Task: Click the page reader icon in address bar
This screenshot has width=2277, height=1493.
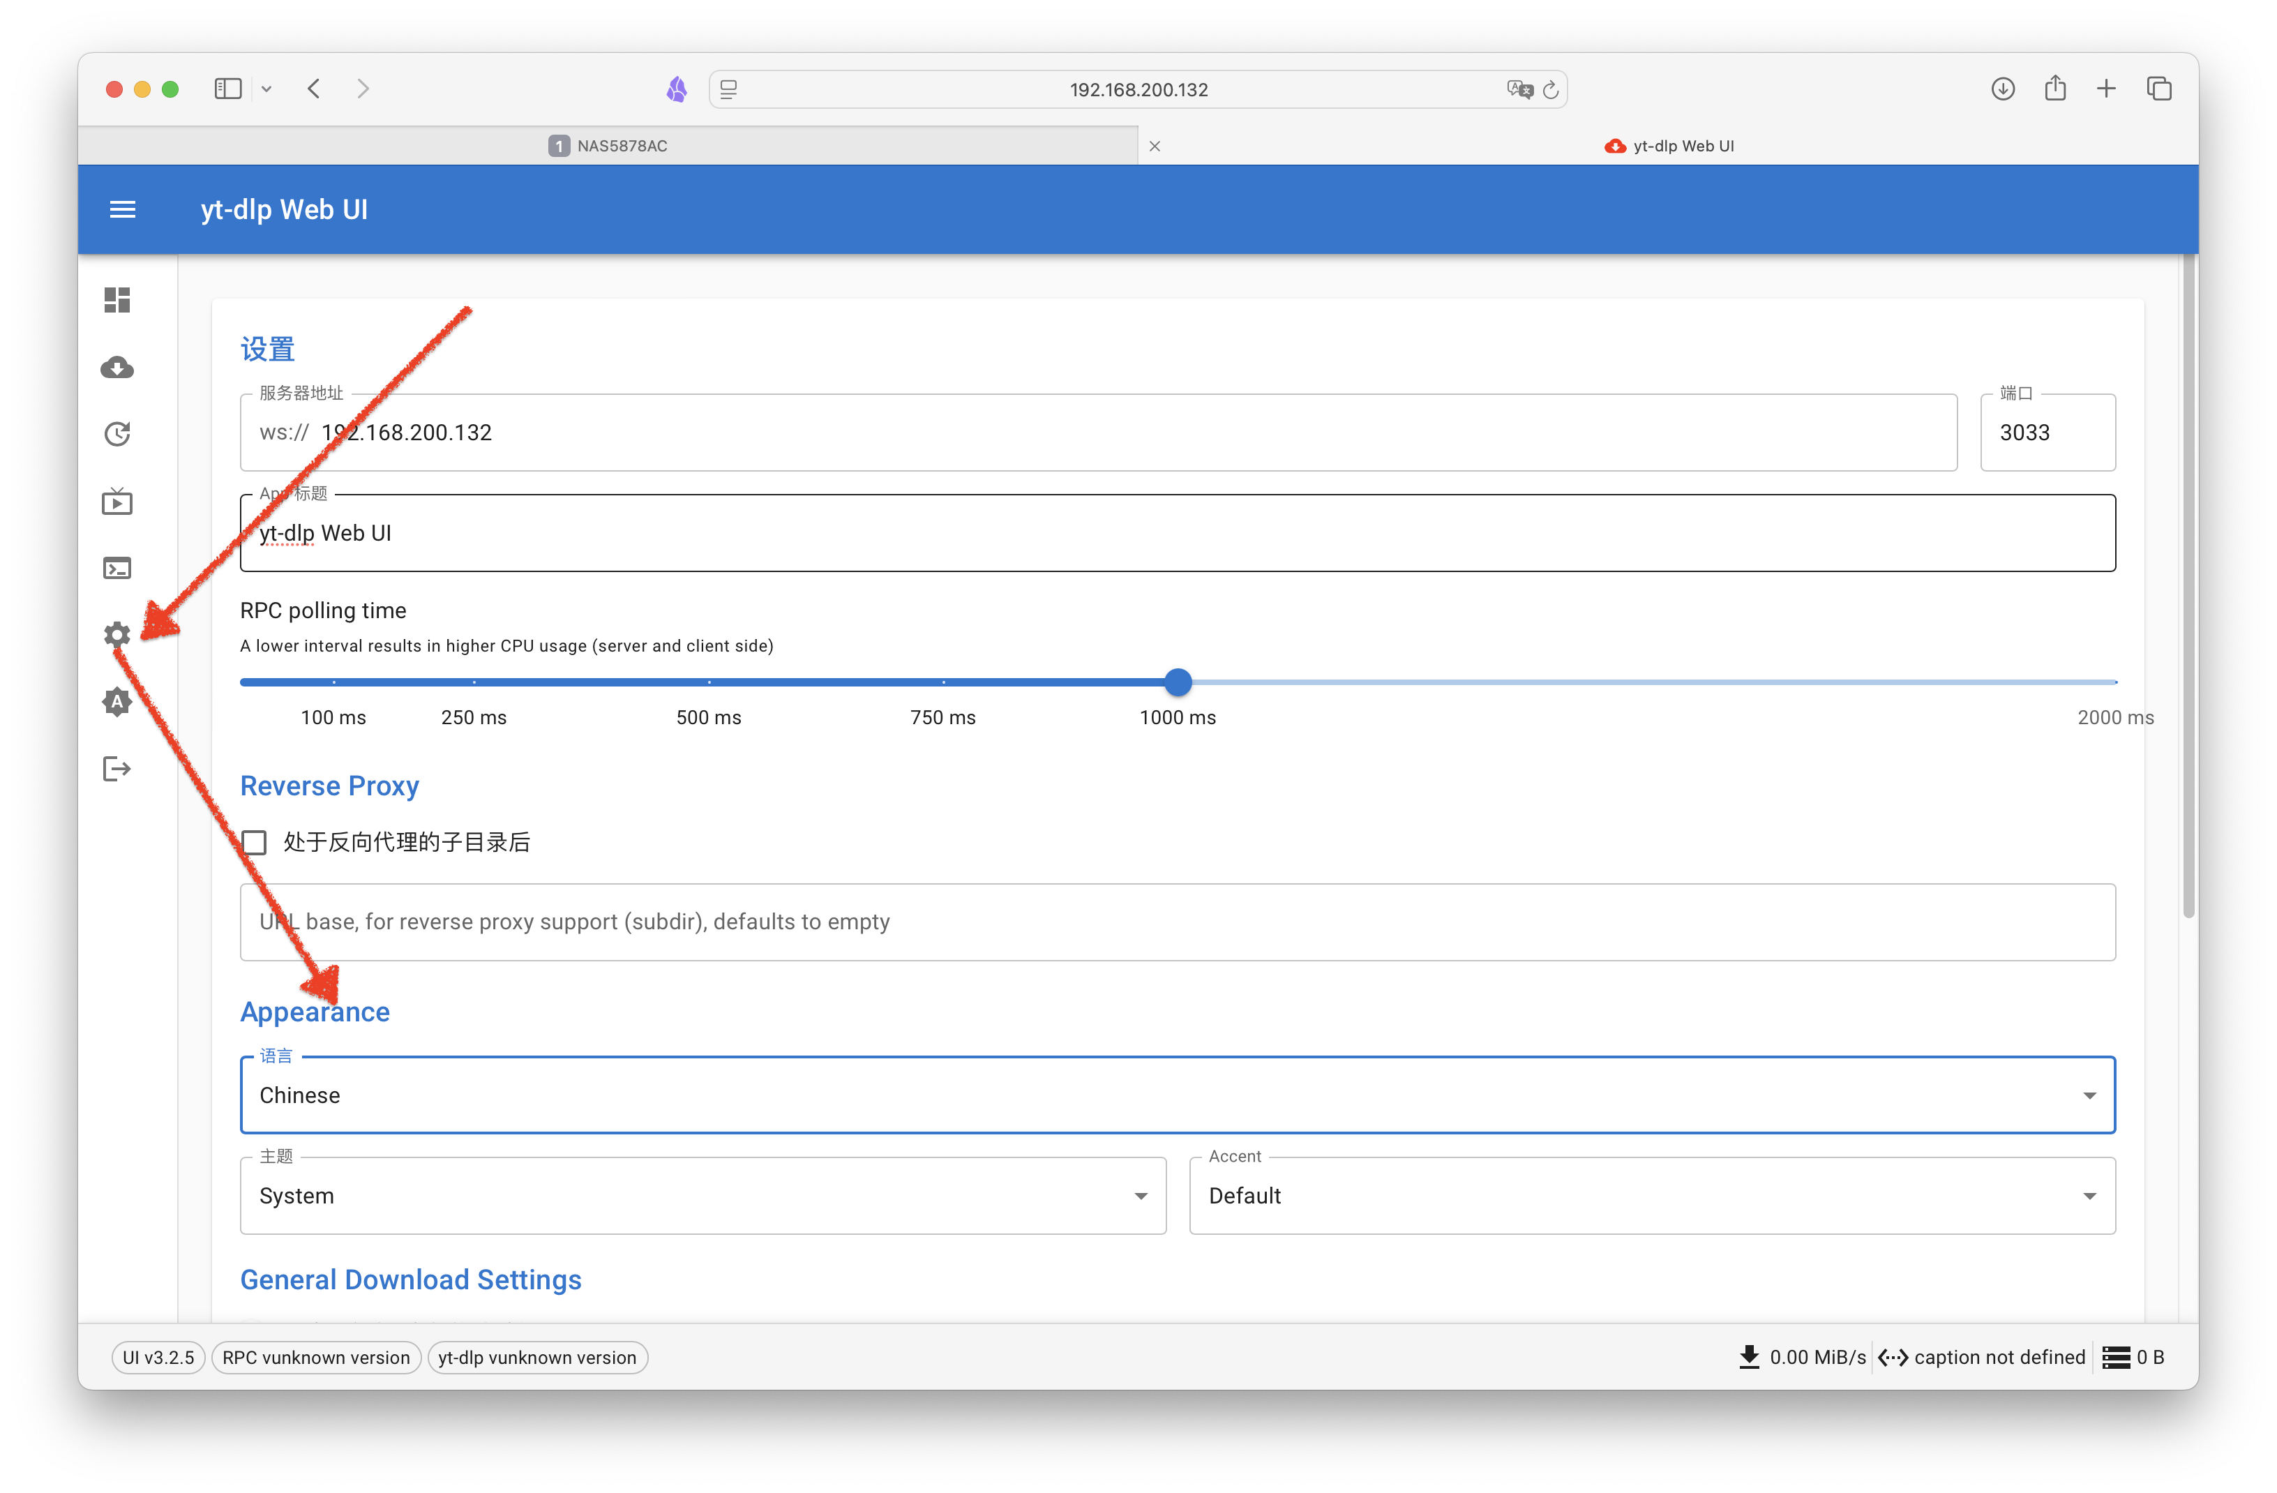Action: pyautogui.click(x=729, y=90)
